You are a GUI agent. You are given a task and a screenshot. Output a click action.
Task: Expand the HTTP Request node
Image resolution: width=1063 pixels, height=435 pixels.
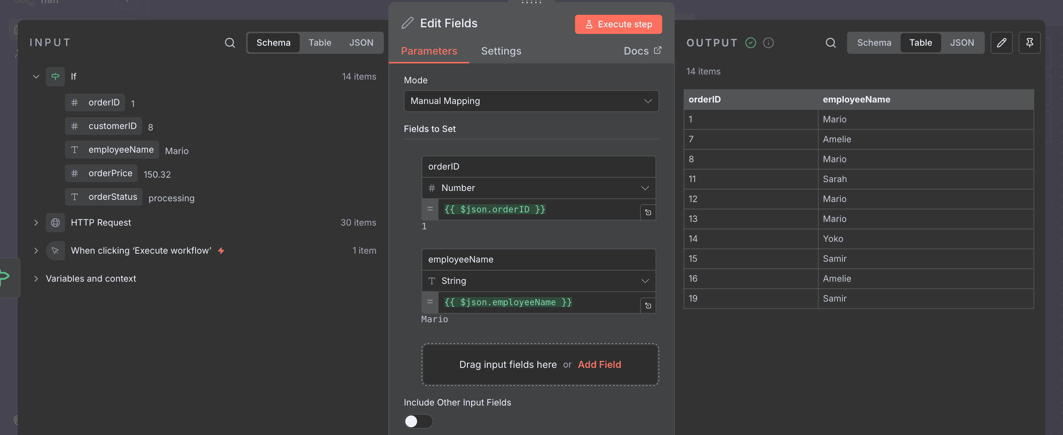pos(36,223)
